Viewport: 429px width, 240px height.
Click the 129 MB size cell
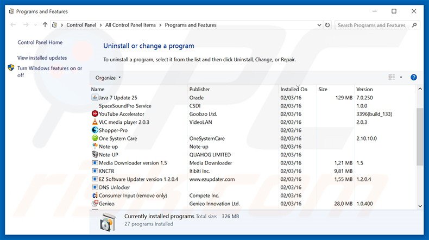344,97
